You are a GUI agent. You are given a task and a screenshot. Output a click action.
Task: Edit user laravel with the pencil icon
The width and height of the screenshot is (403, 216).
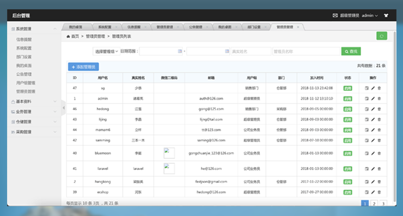pos(373,169)
